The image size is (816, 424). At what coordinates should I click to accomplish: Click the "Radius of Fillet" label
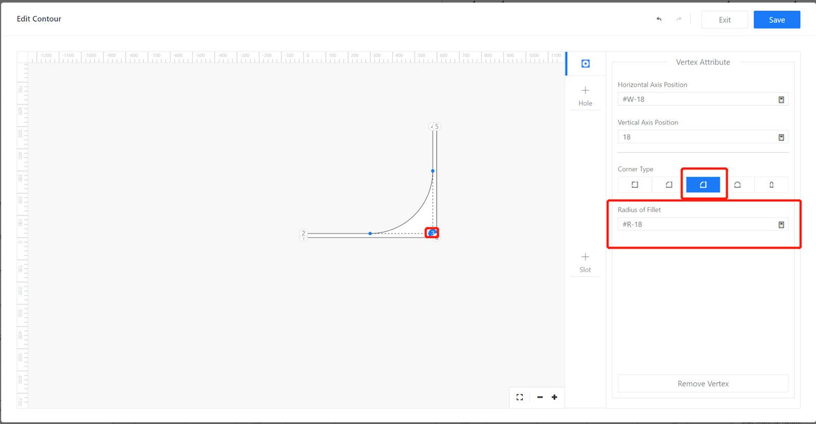tap(639, 210)
